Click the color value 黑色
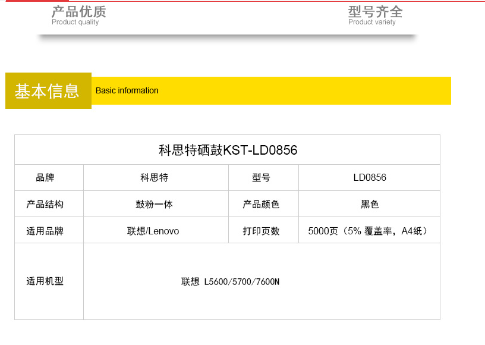The width and height of the screenshot is (485, 345). (x=370, y=204)
